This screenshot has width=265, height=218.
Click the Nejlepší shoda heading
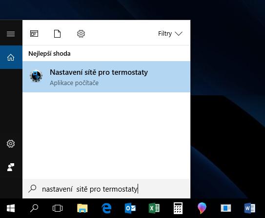(49, 54)
